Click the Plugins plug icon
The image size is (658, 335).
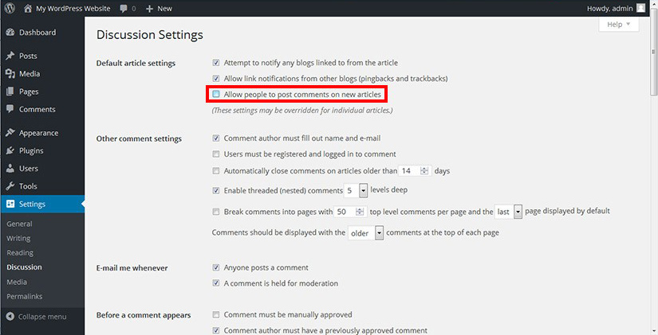[10, 150]
